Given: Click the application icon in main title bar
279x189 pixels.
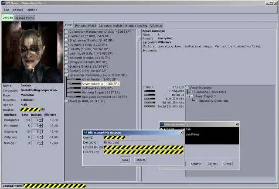Looking at the screenshot, I should pyautogui.click(x=3, y=3).
